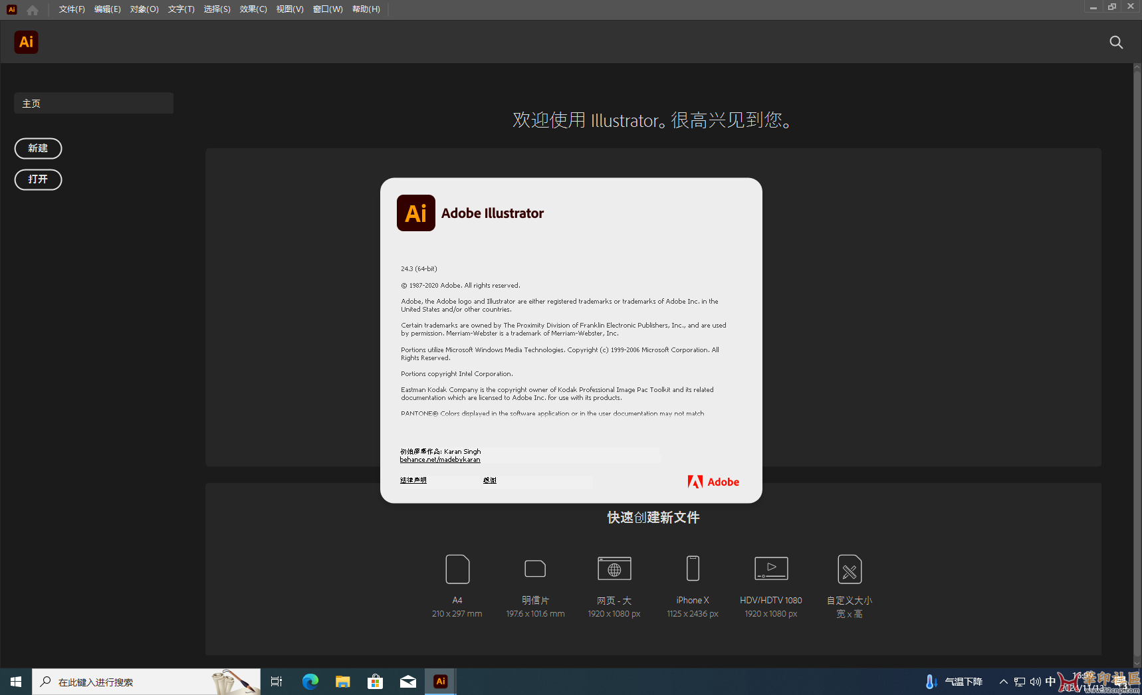1142x695 pixels.
Task: Click the vertical scrollbar on the home screen
Action: (1137, 364)
